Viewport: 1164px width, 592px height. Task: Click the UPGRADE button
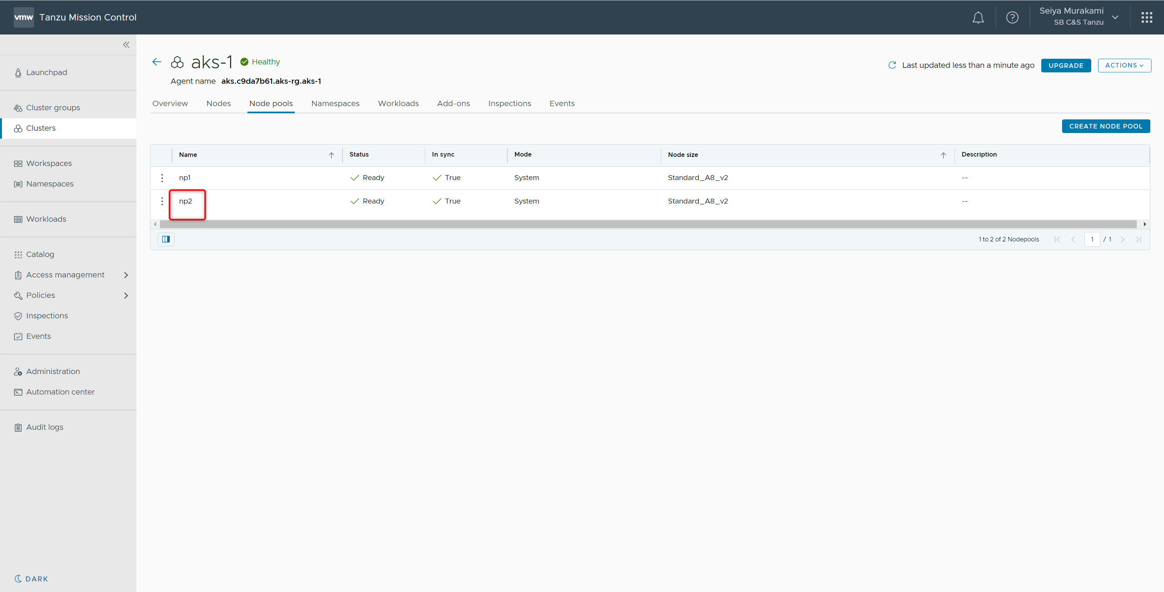coord(1065,66)
